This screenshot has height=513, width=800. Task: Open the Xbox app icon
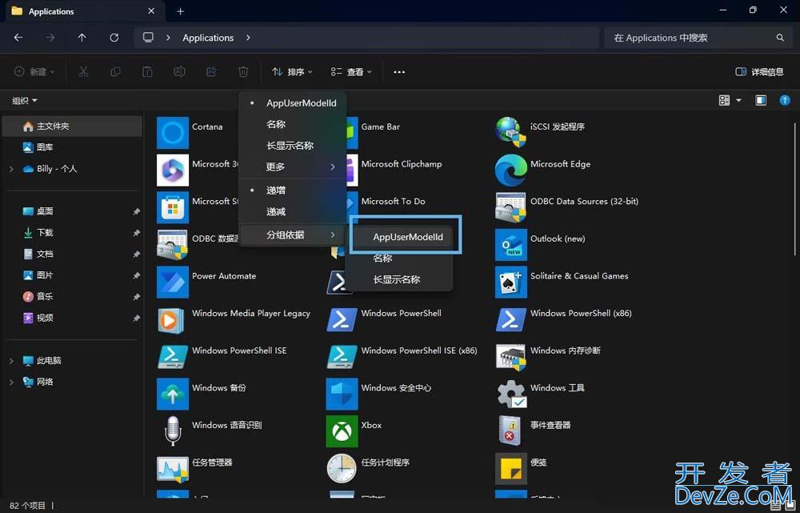(x=342, y=431)
